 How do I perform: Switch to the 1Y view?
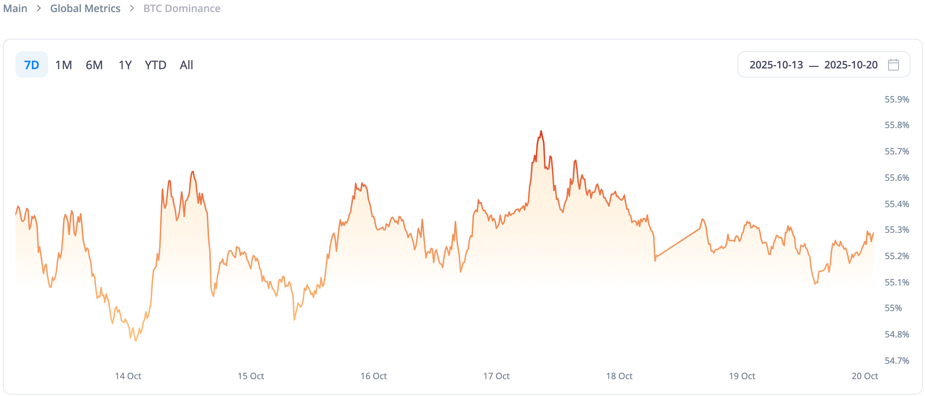coord(125,64)
